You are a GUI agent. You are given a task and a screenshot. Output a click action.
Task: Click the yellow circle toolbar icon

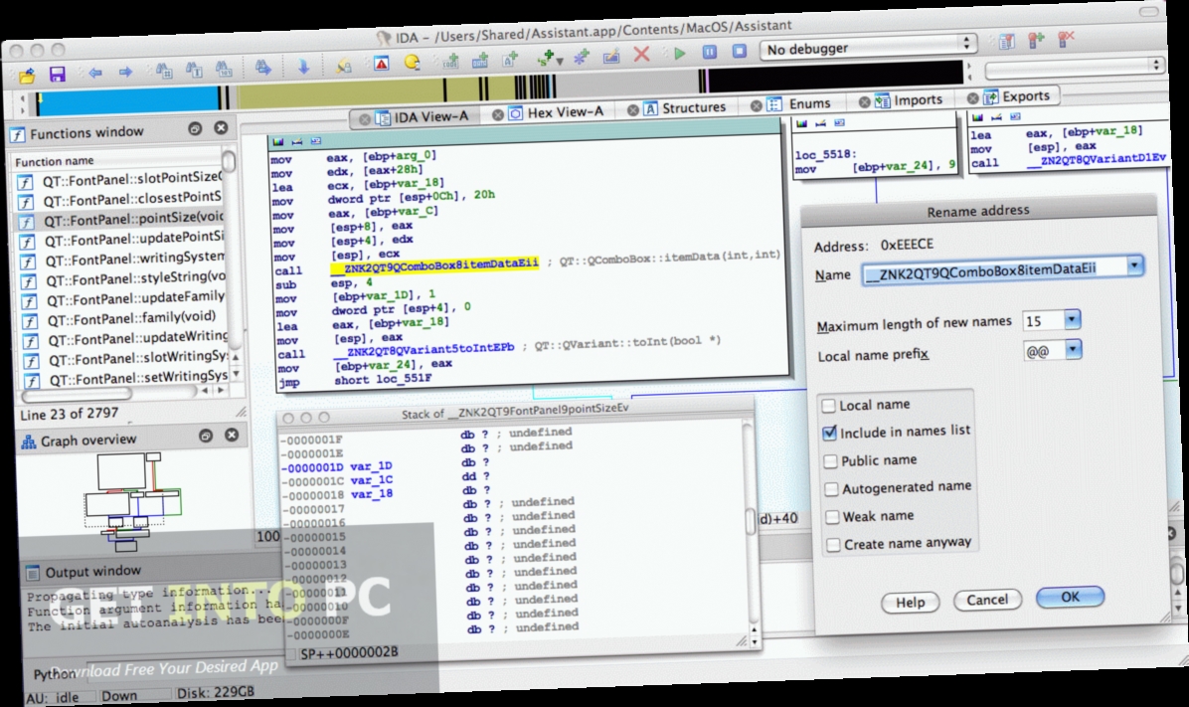coord(412,63)
